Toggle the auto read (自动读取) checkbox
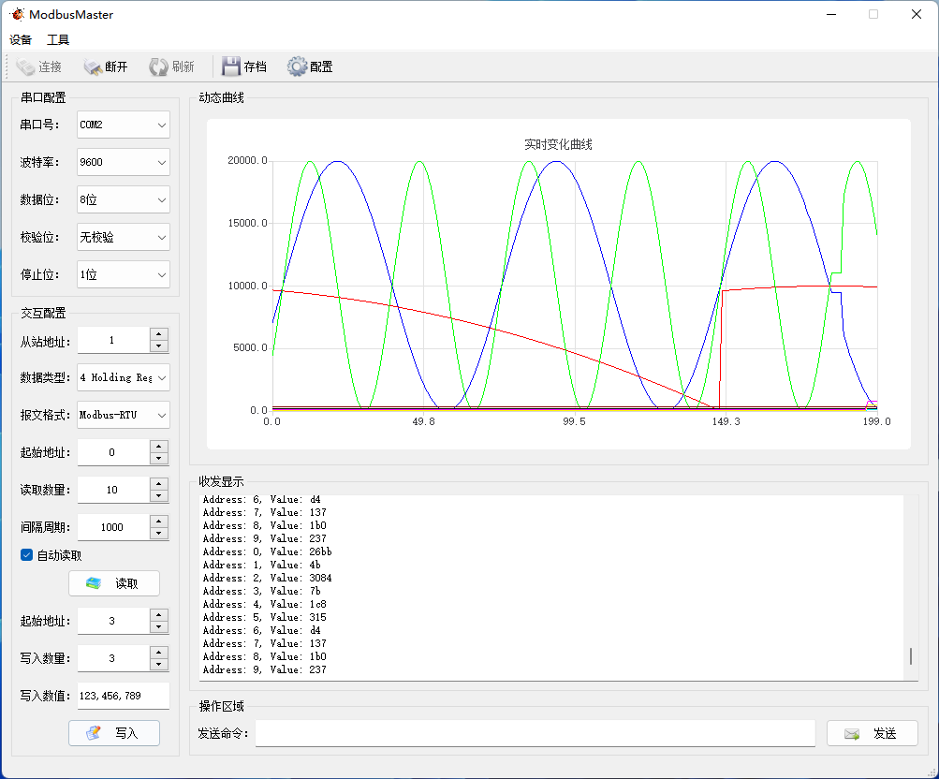 [x=27, y=555]
